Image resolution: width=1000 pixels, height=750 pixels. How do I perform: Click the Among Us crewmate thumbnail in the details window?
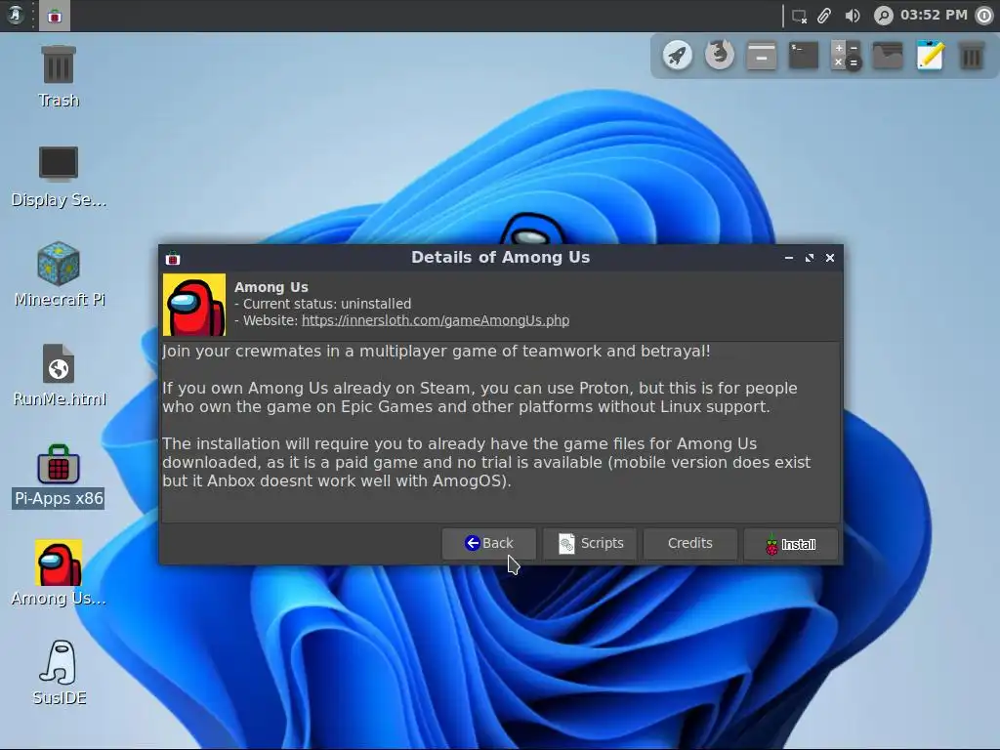(x=194, y=305)
